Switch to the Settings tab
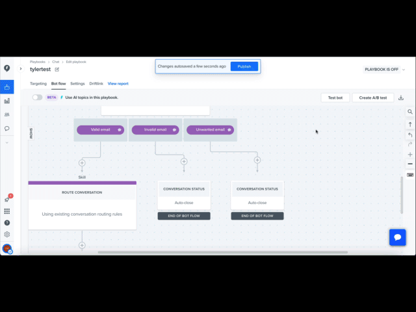416x312 pixels. point(77,84)
